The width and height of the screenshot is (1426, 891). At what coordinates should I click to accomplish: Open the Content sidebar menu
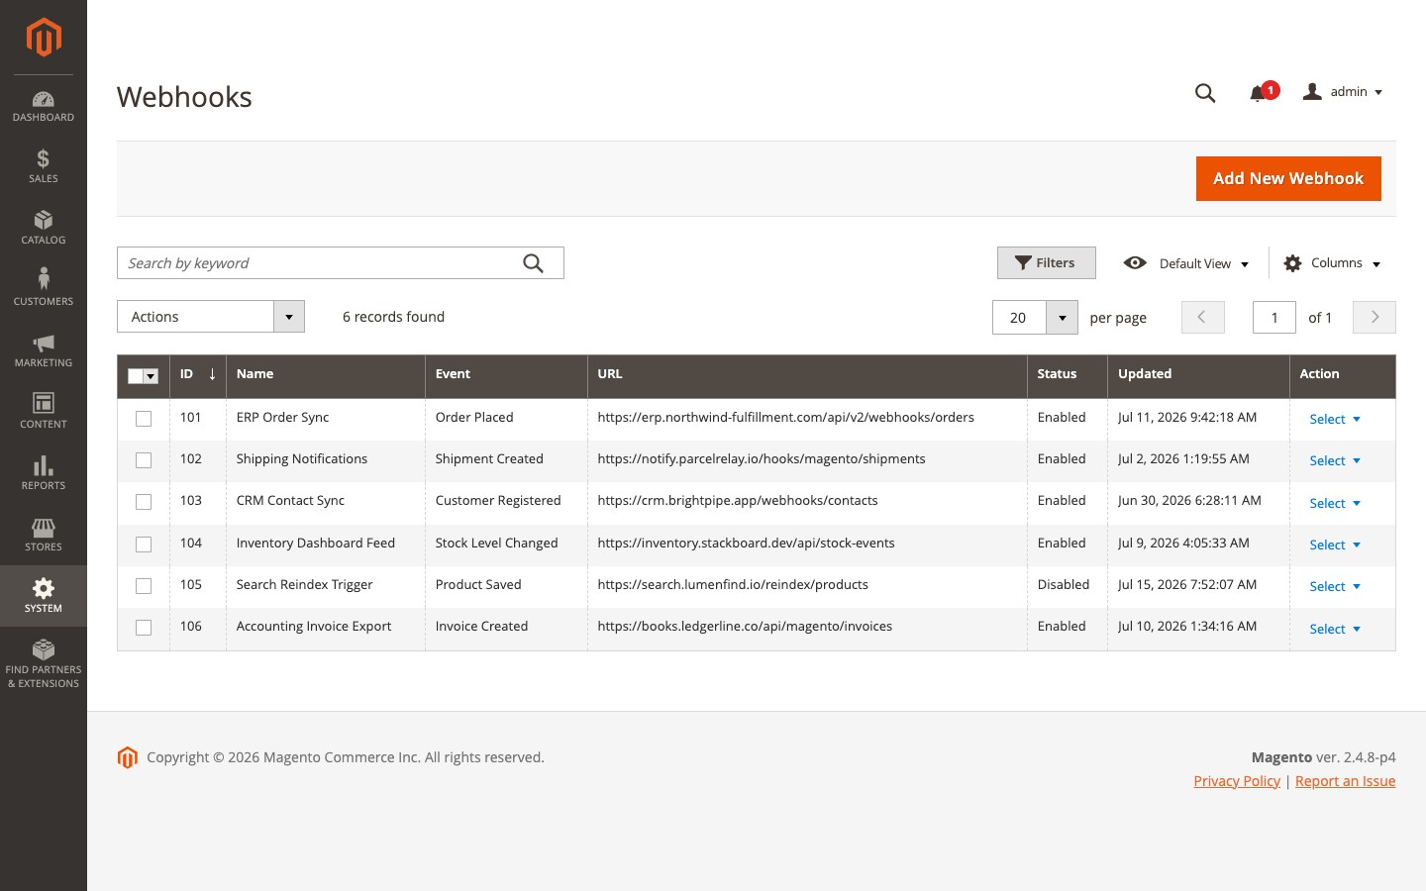click(44, 411)
